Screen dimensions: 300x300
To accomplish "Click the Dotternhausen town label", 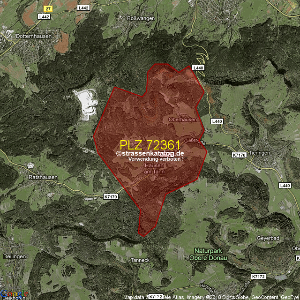I will (19, 36).
